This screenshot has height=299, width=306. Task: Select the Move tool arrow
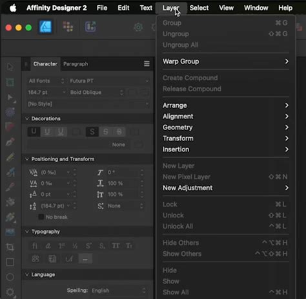tap(10, 67)
